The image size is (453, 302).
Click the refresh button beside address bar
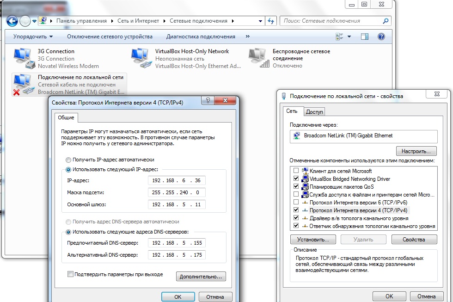tap(271, 21)
